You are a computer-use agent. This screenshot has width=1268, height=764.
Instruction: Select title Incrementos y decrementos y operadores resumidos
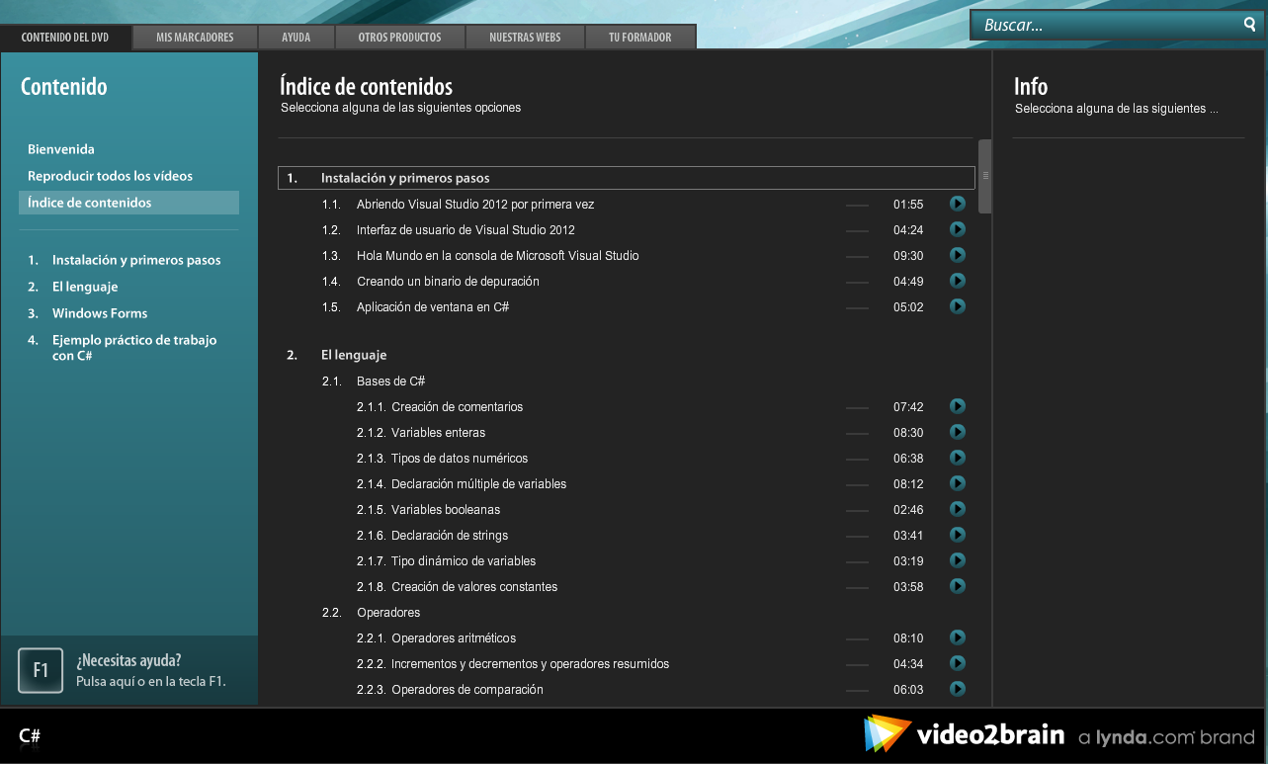tap(531, 664)
